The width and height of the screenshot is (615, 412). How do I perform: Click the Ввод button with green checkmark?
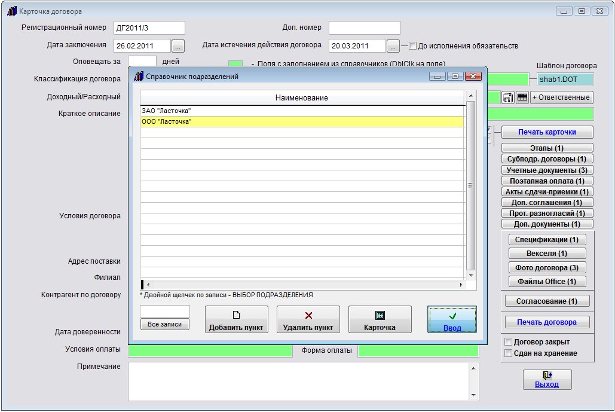[x=452, y=319]
